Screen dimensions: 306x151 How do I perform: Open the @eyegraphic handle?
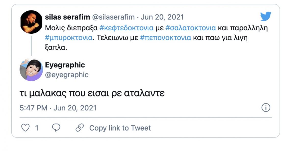pos(67,75)
